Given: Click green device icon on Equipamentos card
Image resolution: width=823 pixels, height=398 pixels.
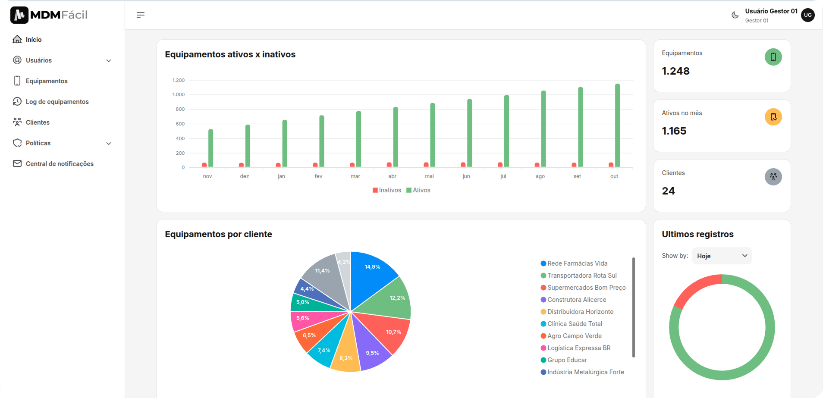Looking at the screenshot, I should click(773, 57).
